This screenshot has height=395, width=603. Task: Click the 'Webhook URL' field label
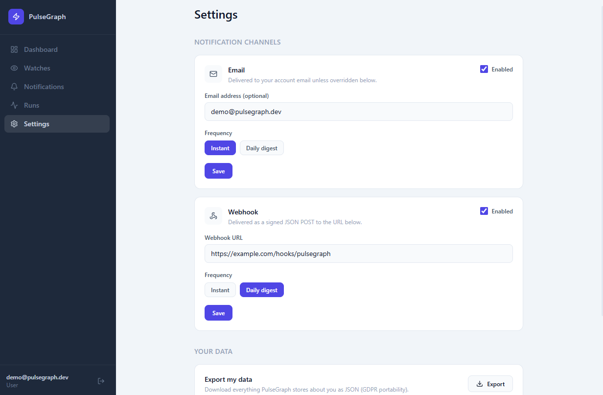(x=224, y=238)
